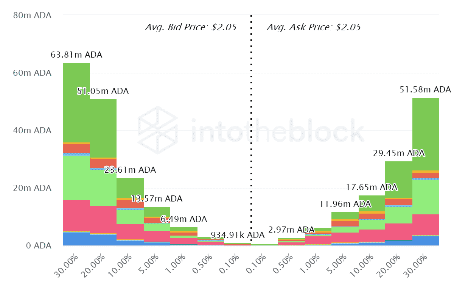
Task: Click the 934.91k ADA data label
Action: [x=238, y=235]
